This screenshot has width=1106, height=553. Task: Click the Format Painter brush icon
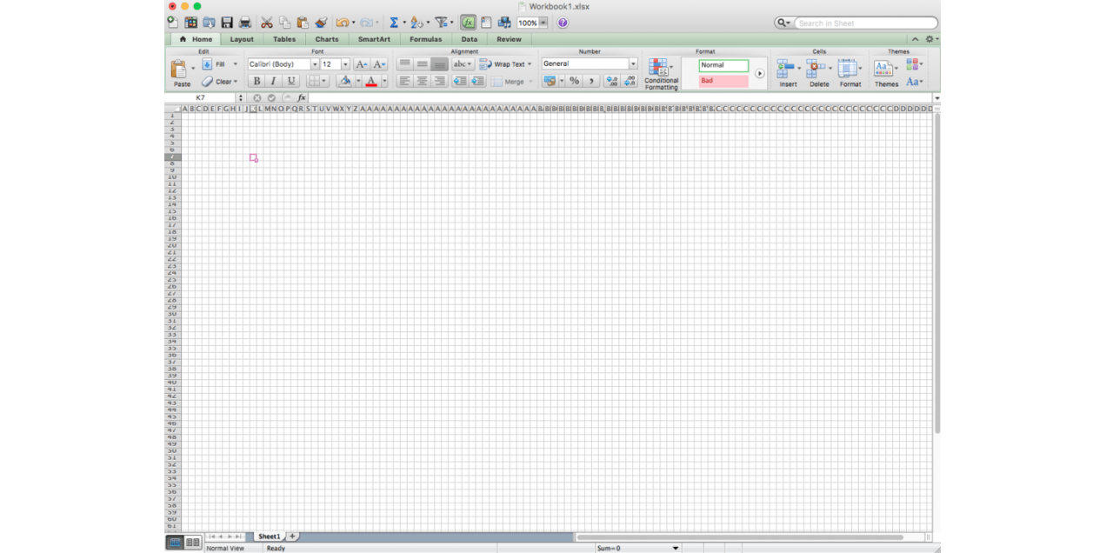click(x=321, y=23)
